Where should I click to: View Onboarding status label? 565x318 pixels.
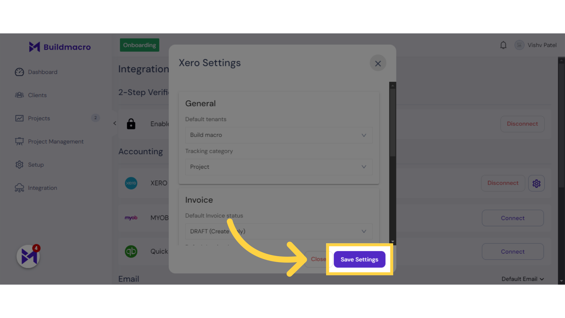tap(139, 45)
